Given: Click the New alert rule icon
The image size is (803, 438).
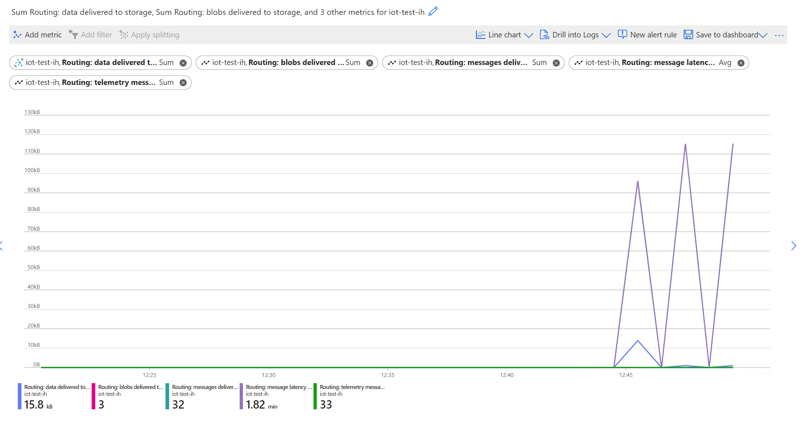Looking at the screenshot, I should (622, 35).
